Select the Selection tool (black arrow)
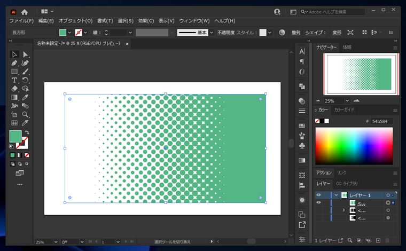The height and width of the screenshot is (251, 406). (14, 54)
